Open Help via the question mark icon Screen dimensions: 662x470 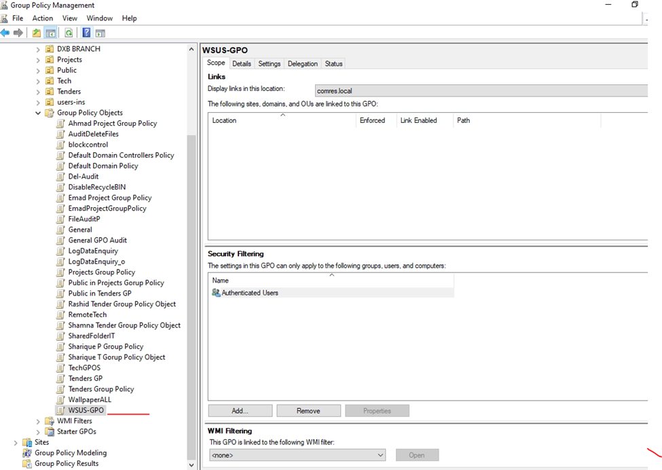86,33
